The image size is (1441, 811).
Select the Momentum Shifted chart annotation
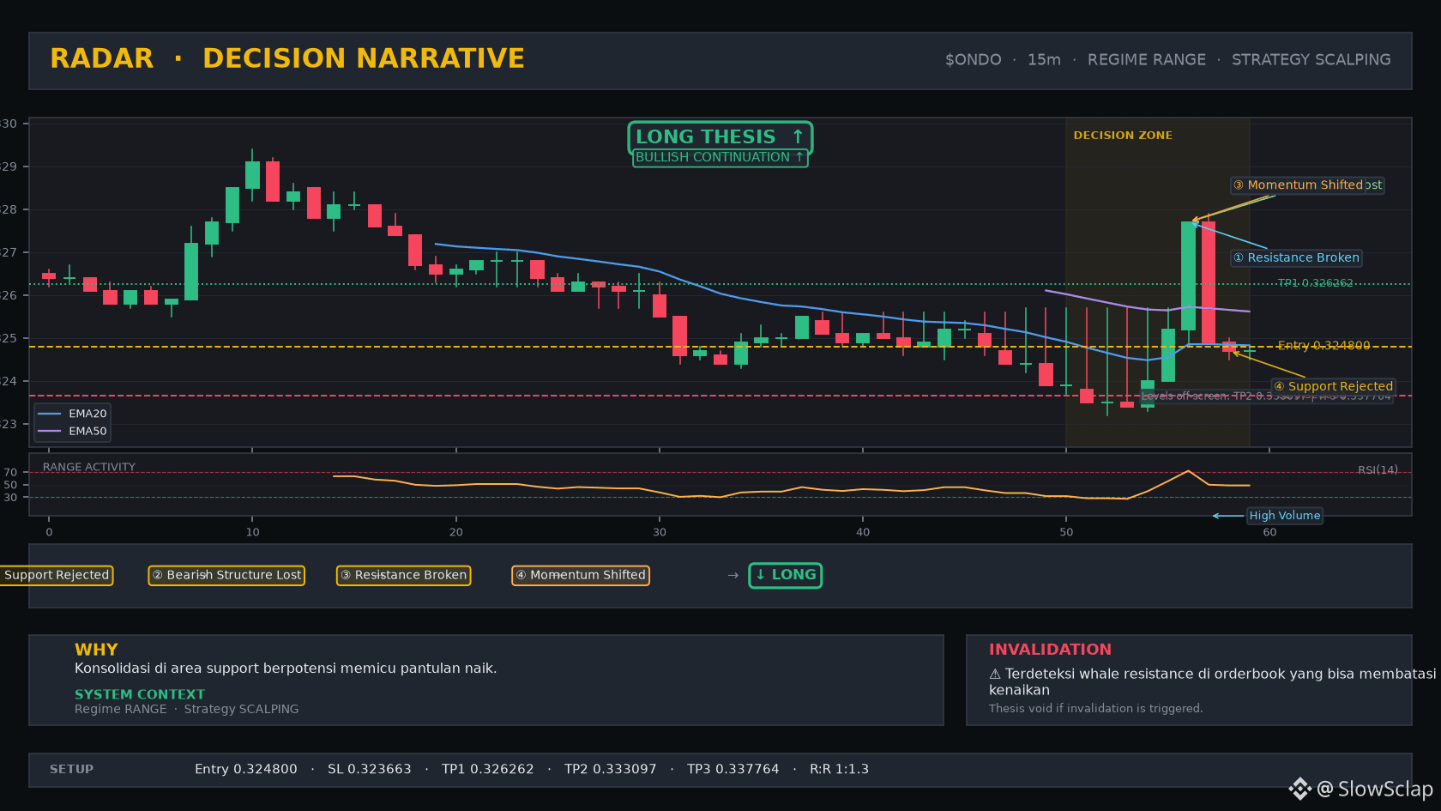[1306, 185]
